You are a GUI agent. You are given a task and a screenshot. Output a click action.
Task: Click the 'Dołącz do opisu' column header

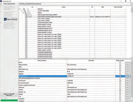120,61
